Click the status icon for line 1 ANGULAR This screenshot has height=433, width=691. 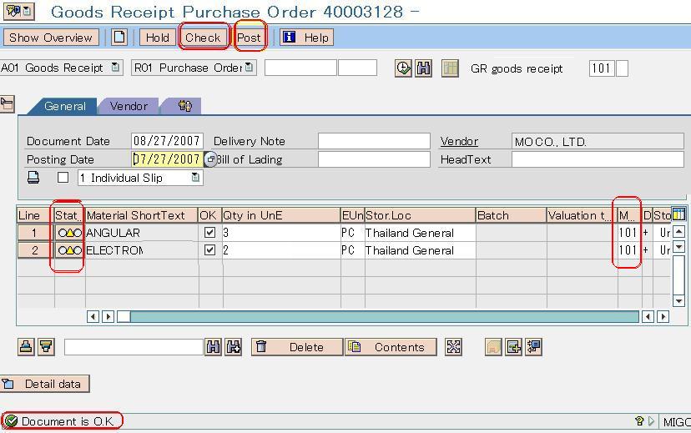click(69, 233)
